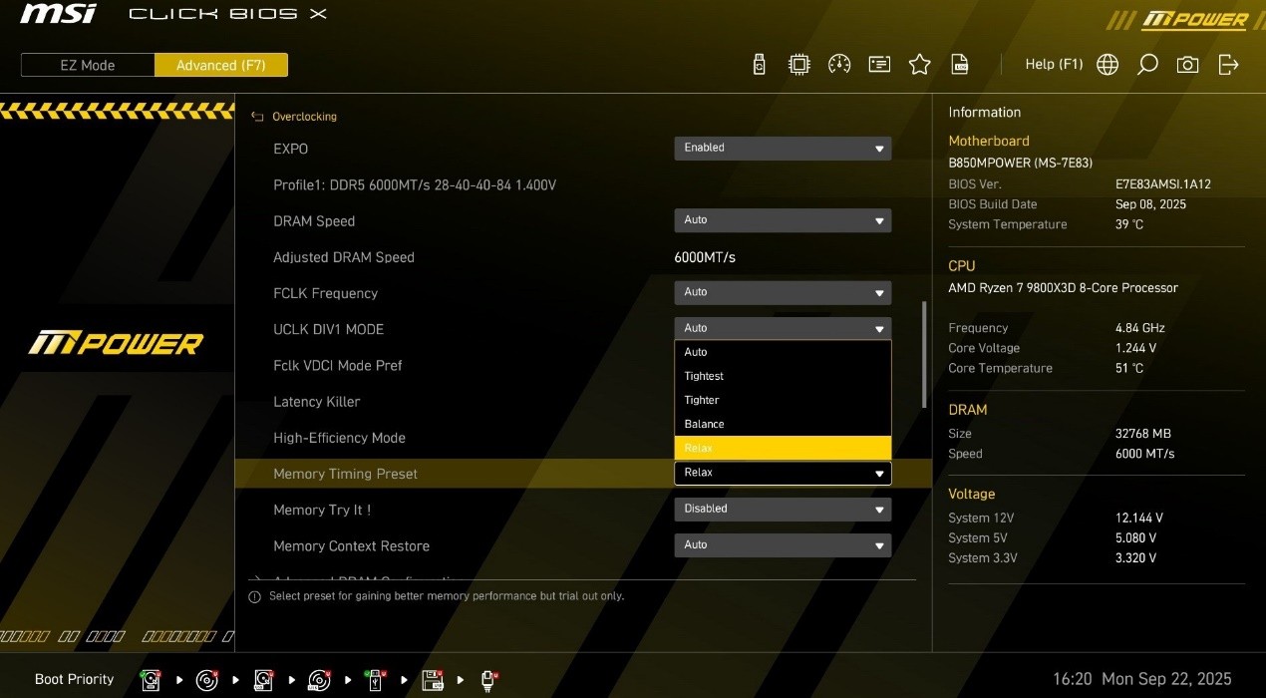
Task: Click the CPU chip icon in top toolbar
Action: 798,65
